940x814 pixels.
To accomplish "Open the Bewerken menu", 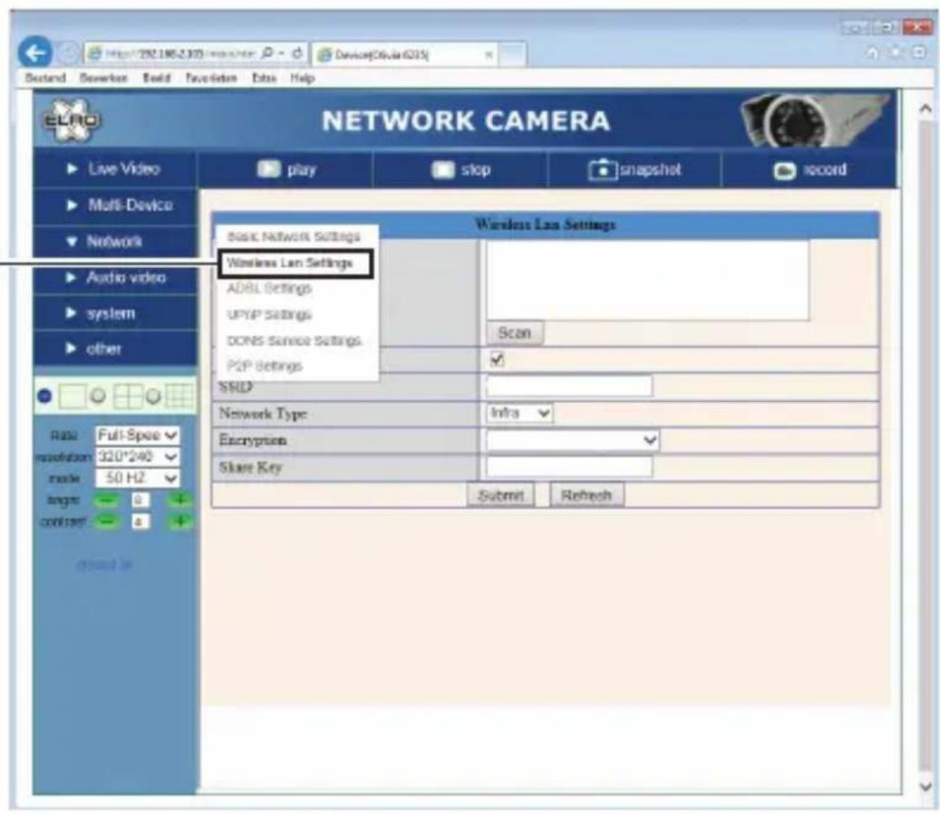I will [x=103, y=78].
